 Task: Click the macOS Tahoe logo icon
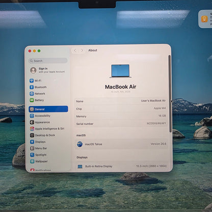coord(79,144)
